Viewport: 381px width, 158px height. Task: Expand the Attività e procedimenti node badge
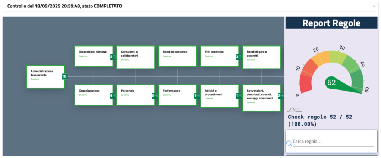pyautogui.click(x=239, y=95)
